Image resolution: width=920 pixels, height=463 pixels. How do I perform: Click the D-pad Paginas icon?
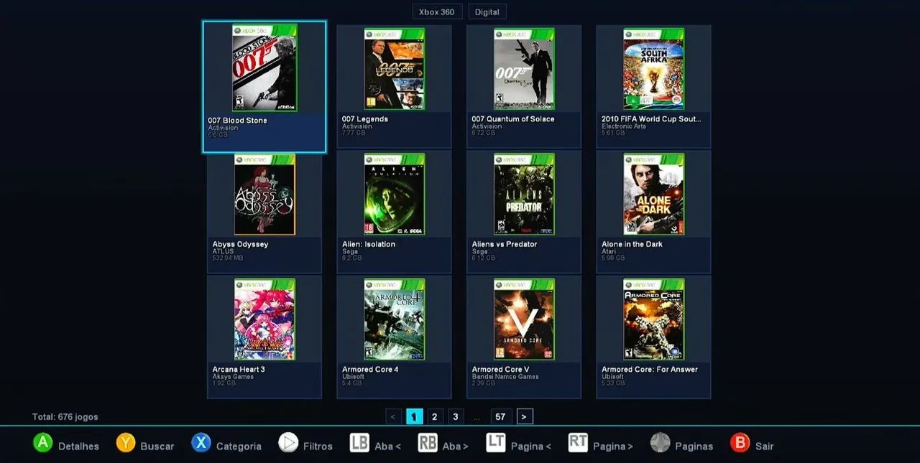click(660, 443)
